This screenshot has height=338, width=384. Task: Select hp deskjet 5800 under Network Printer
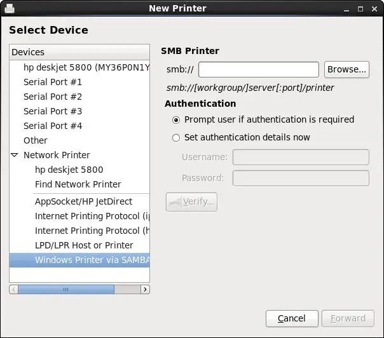pyautogui.click(x=69, y=170)
